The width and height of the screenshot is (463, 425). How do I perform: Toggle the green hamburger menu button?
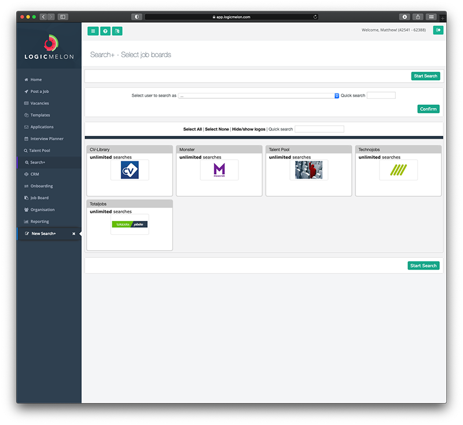93,31
